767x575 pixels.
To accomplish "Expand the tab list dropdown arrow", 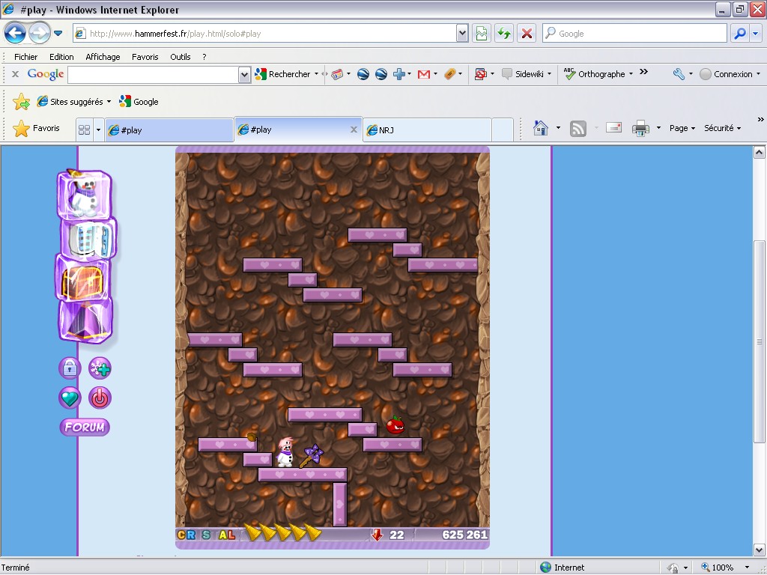I will pyautogui.click(x=98, y=130).
